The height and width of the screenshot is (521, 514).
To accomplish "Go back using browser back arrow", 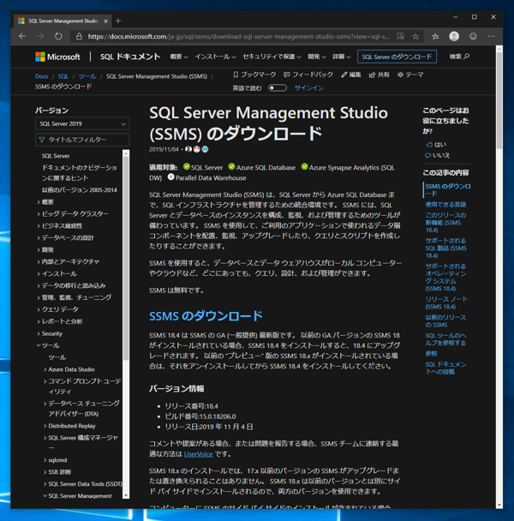I will (22, 37).
